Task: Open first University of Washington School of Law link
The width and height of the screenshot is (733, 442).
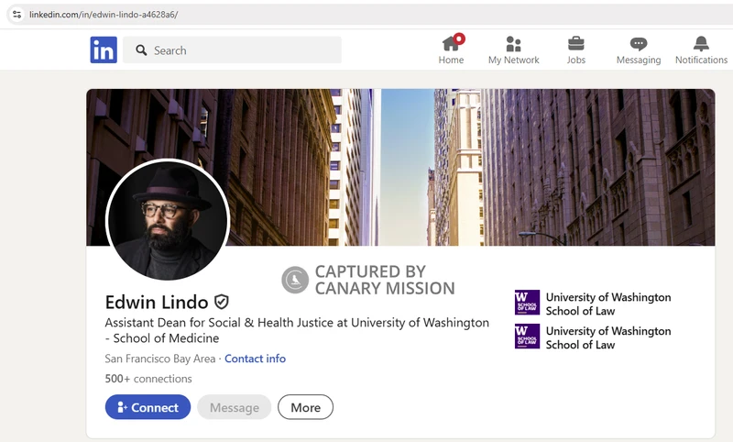Action: point(608,304)
